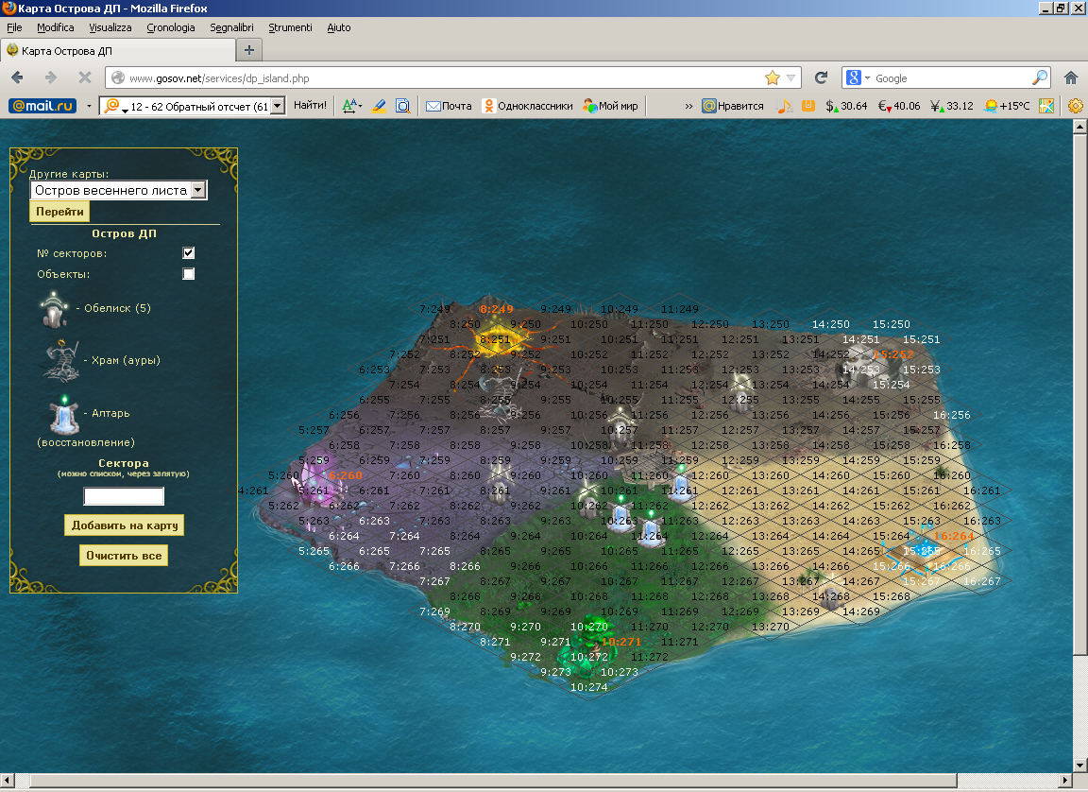Click the Найти! search button
The image size is (1088, 792).
coord(310,106)
